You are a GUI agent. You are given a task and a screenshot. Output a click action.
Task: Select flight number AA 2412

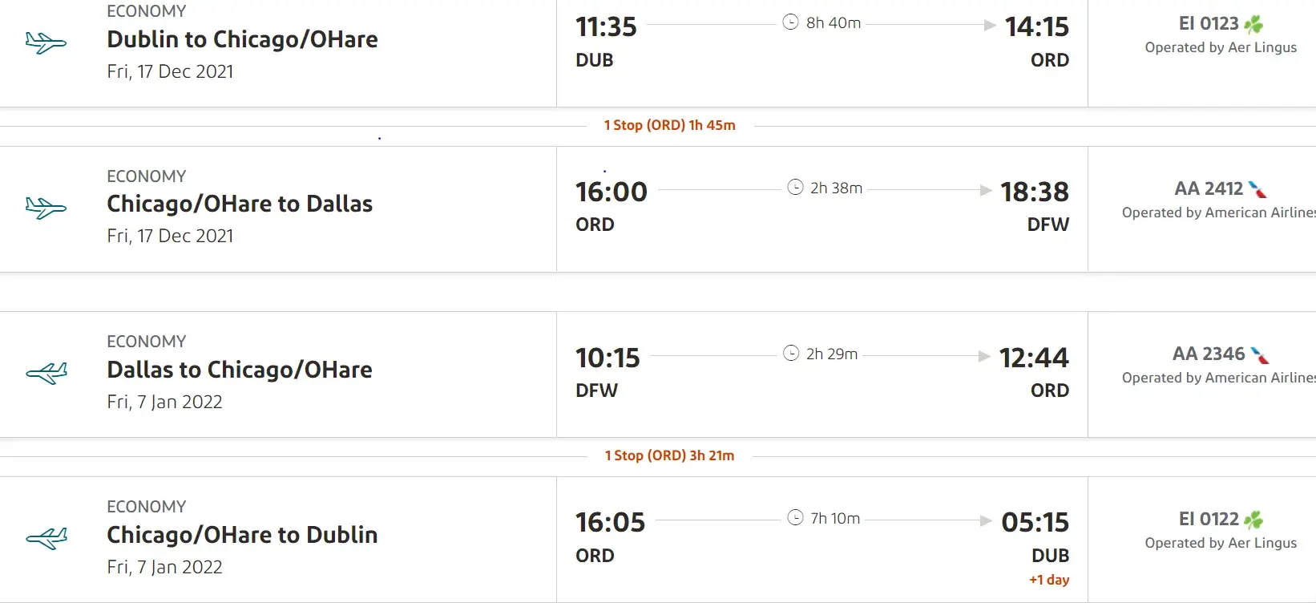(1209, 189)
